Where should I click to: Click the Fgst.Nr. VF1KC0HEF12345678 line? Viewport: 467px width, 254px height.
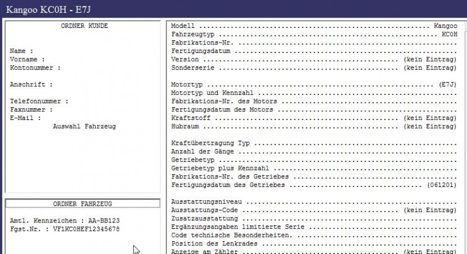[65, 229]
